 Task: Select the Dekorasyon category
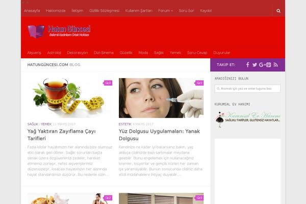tap(78, 53)
